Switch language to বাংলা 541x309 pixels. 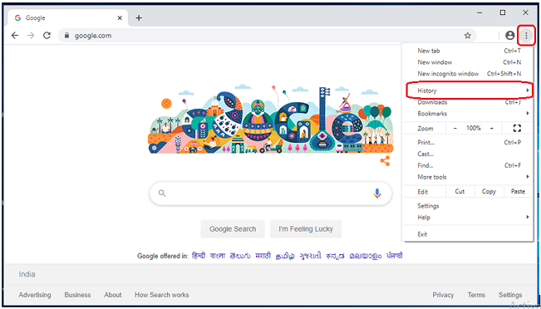coord(218,256)
